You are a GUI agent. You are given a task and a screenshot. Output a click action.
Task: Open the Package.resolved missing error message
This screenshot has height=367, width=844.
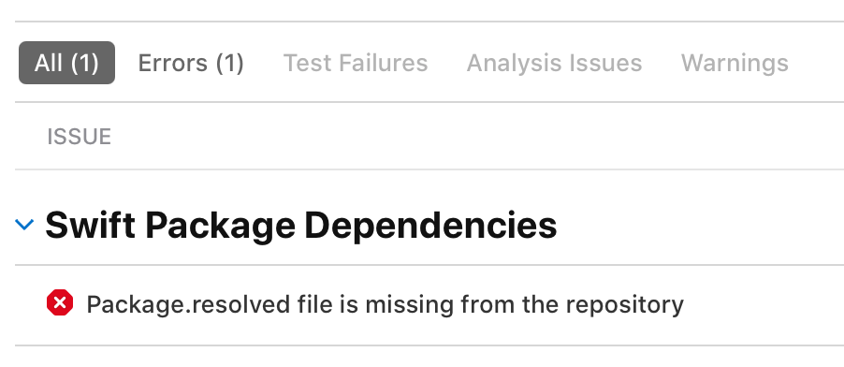pyautogui.click(x=385, y=304)
